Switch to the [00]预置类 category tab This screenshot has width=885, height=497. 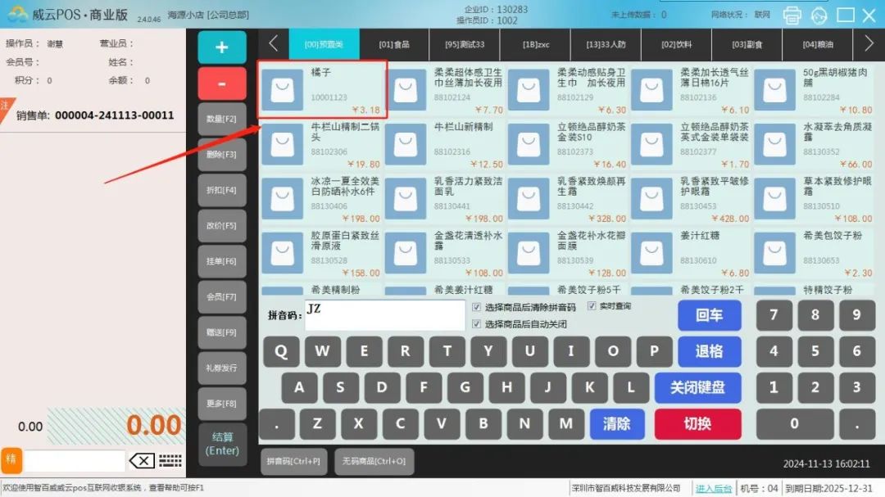click(324, 44)
